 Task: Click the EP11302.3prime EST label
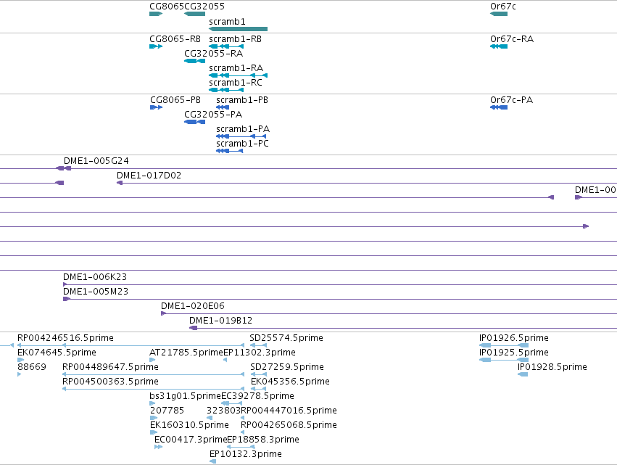[260, 353]
